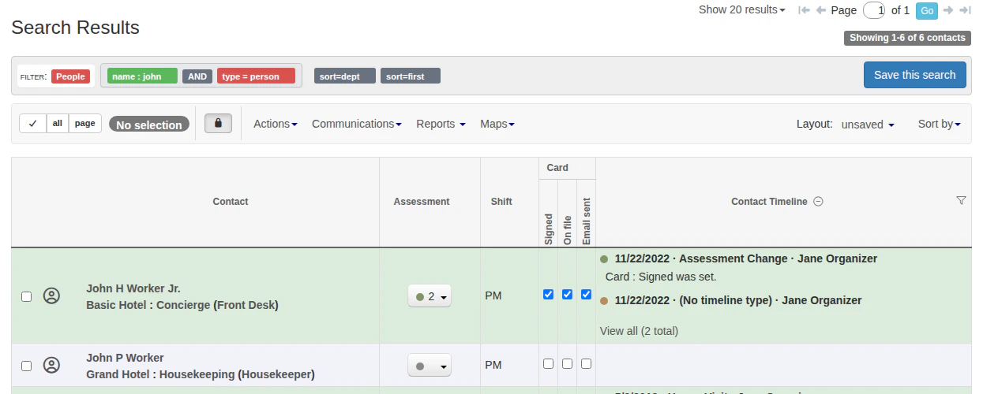Open Sort by dropdown

[x=939, y=124]
